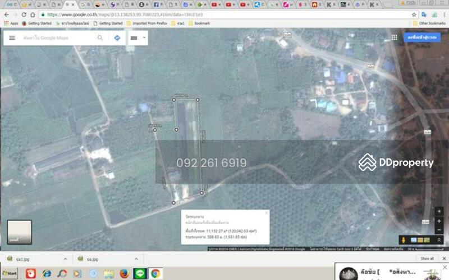Expand the sa1.jpg download options arrow
The image size is (449, 280).
click(65, 259)
